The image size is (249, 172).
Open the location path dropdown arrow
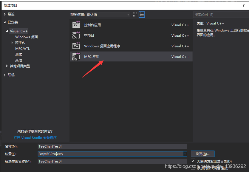click(185, 154)
